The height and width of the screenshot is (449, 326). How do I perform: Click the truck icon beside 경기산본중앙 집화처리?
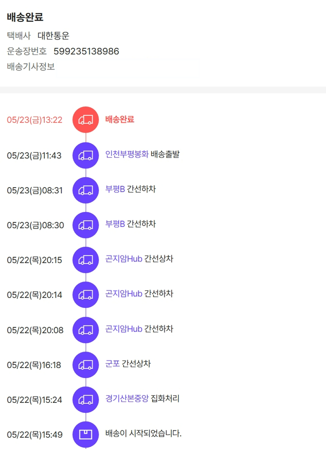tap(86, 399)
